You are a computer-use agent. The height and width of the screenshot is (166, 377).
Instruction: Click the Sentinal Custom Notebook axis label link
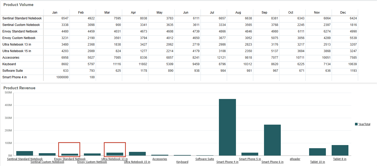(x=47, y=162)
